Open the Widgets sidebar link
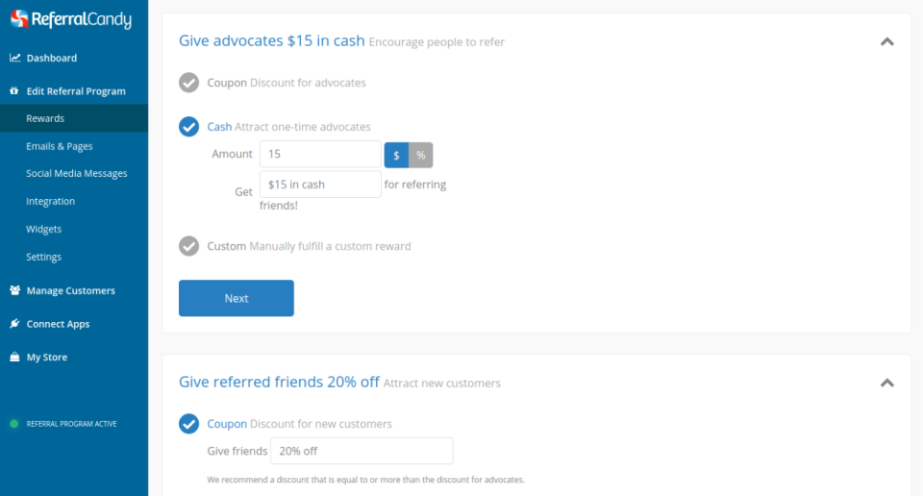The width and height of the screenshot is (923, 496). [44, 230]
